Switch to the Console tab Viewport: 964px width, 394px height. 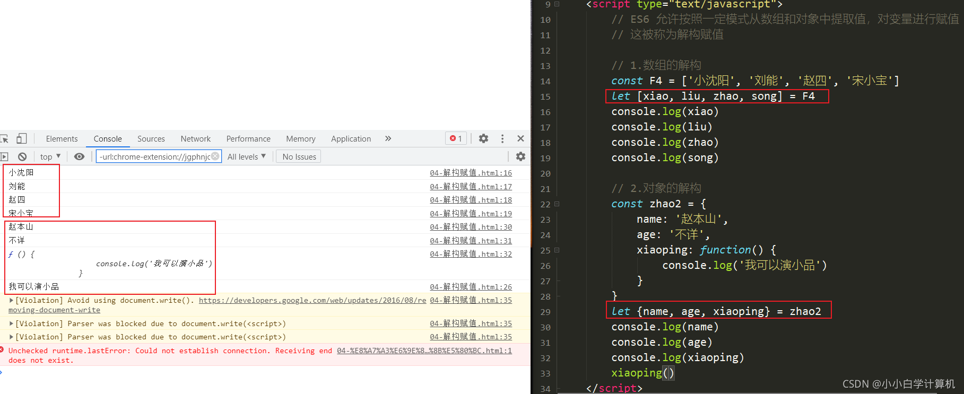(x=108, y=138)
